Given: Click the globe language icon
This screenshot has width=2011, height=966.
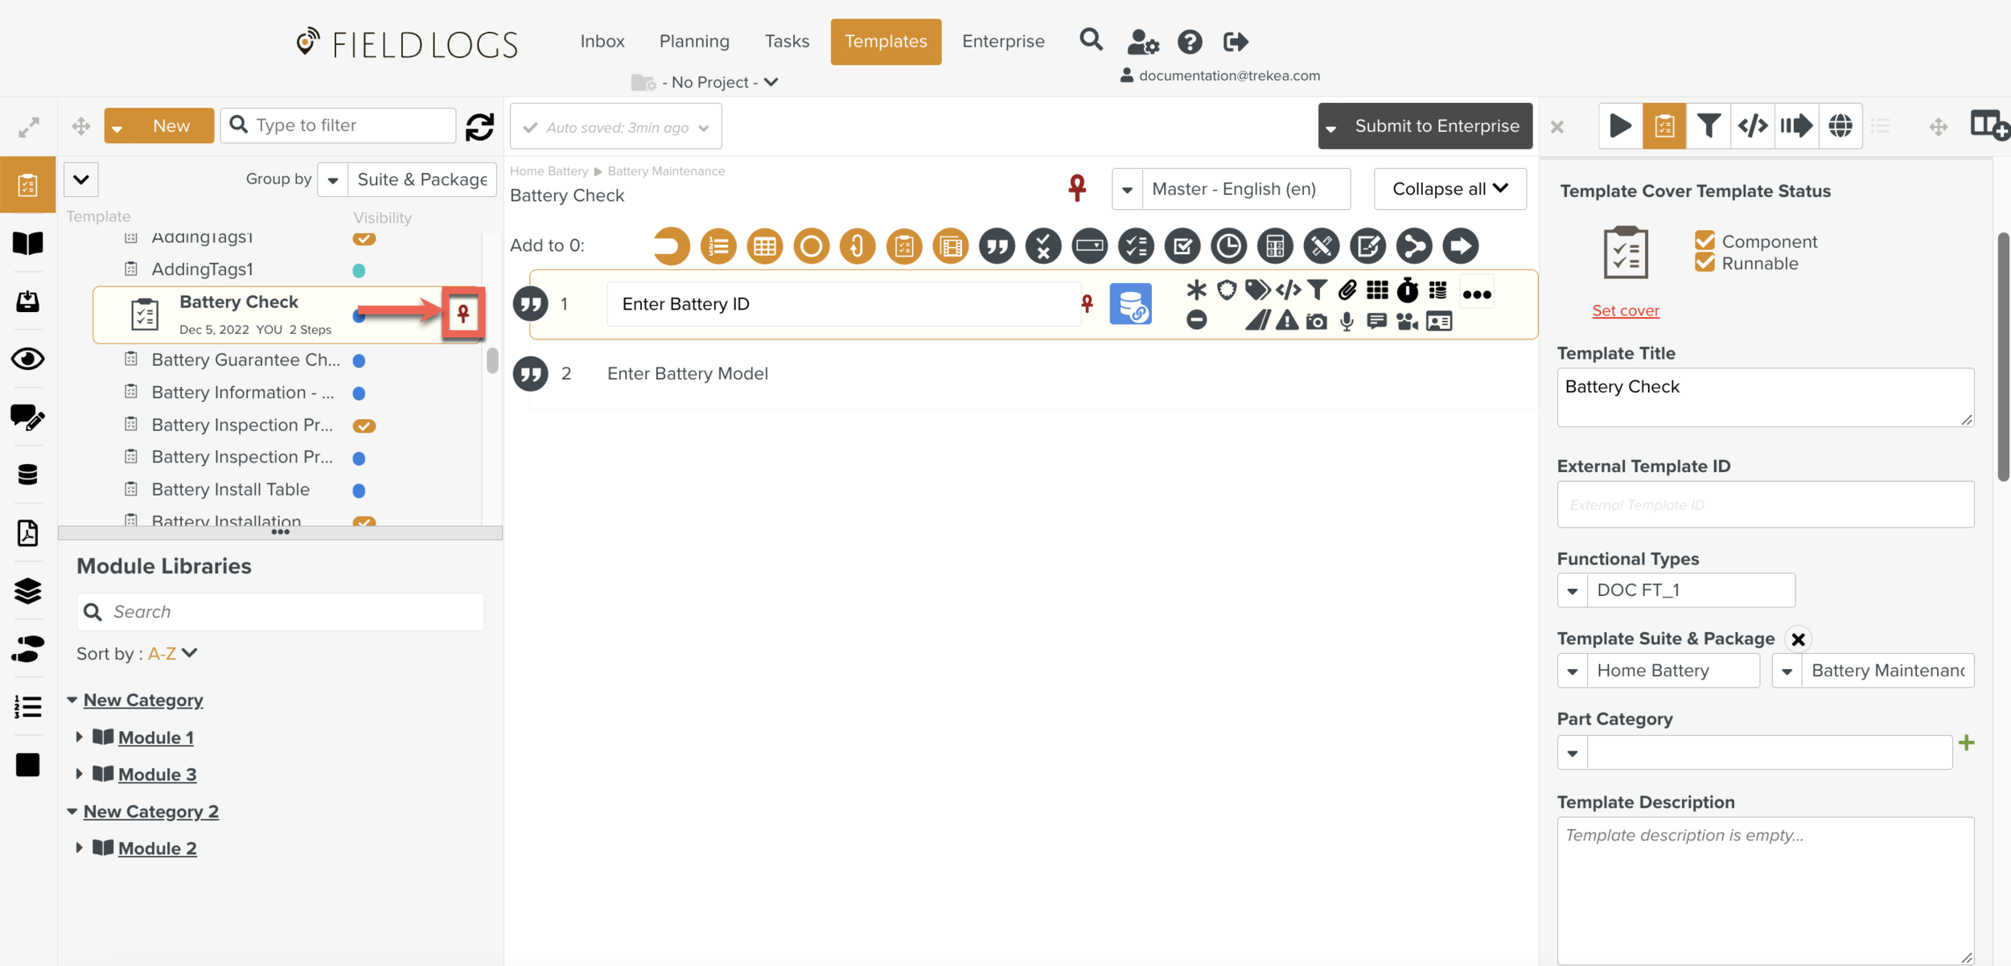Looking at the screenshot, I should pos(1840,125).
